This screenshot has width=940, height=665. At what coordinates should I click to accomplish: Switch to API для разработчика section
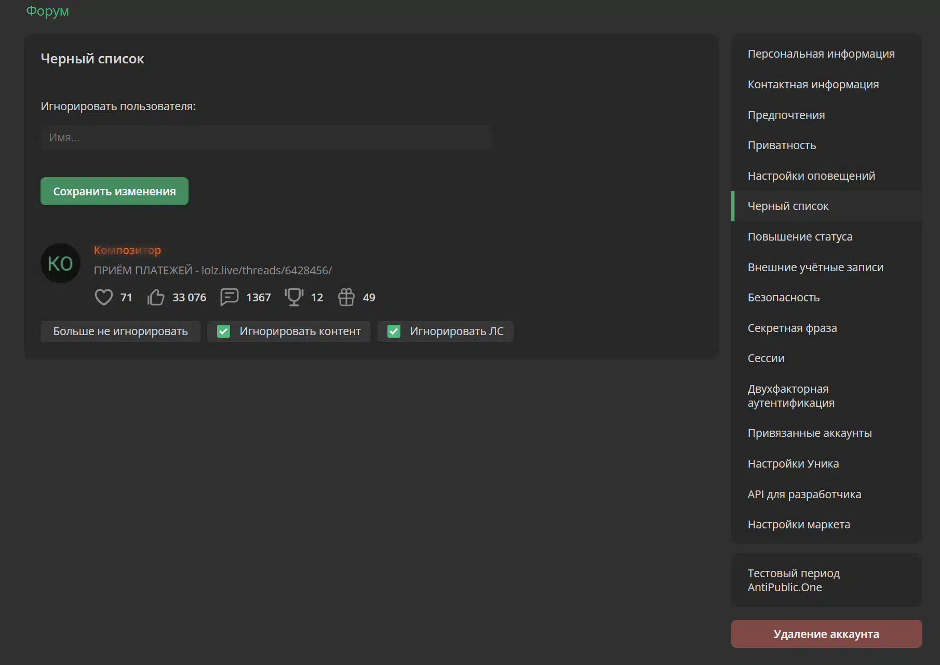coord(804,495)
